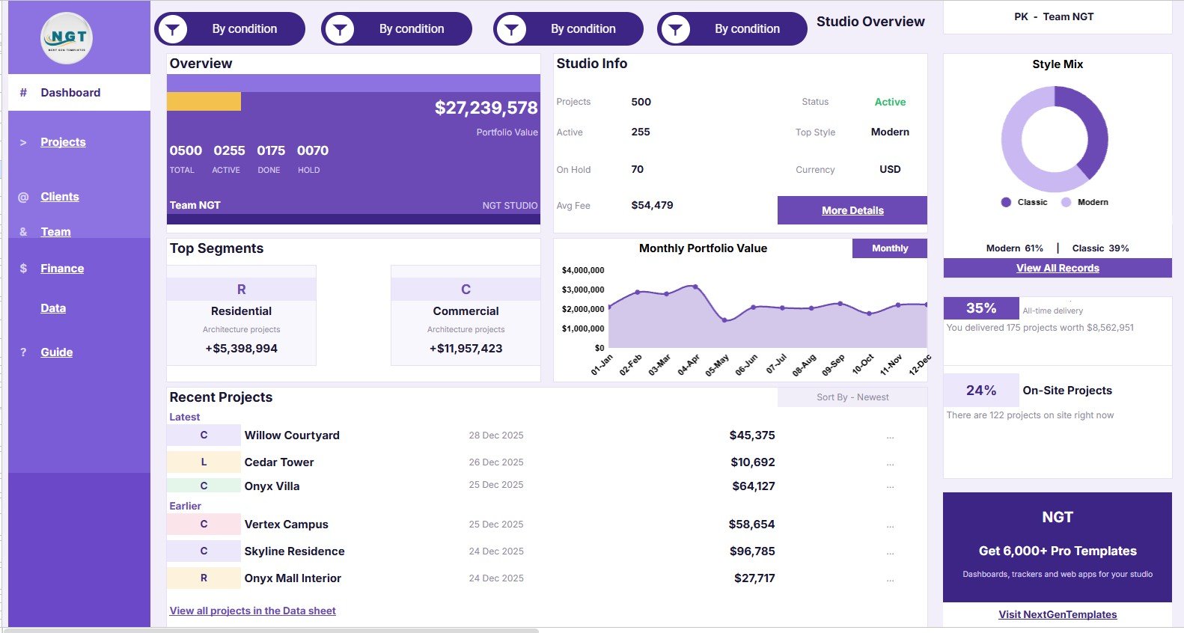Follow the Visit NextGenTemplates link
The width and height of the screenshot is (1184, 633).
1058,614
